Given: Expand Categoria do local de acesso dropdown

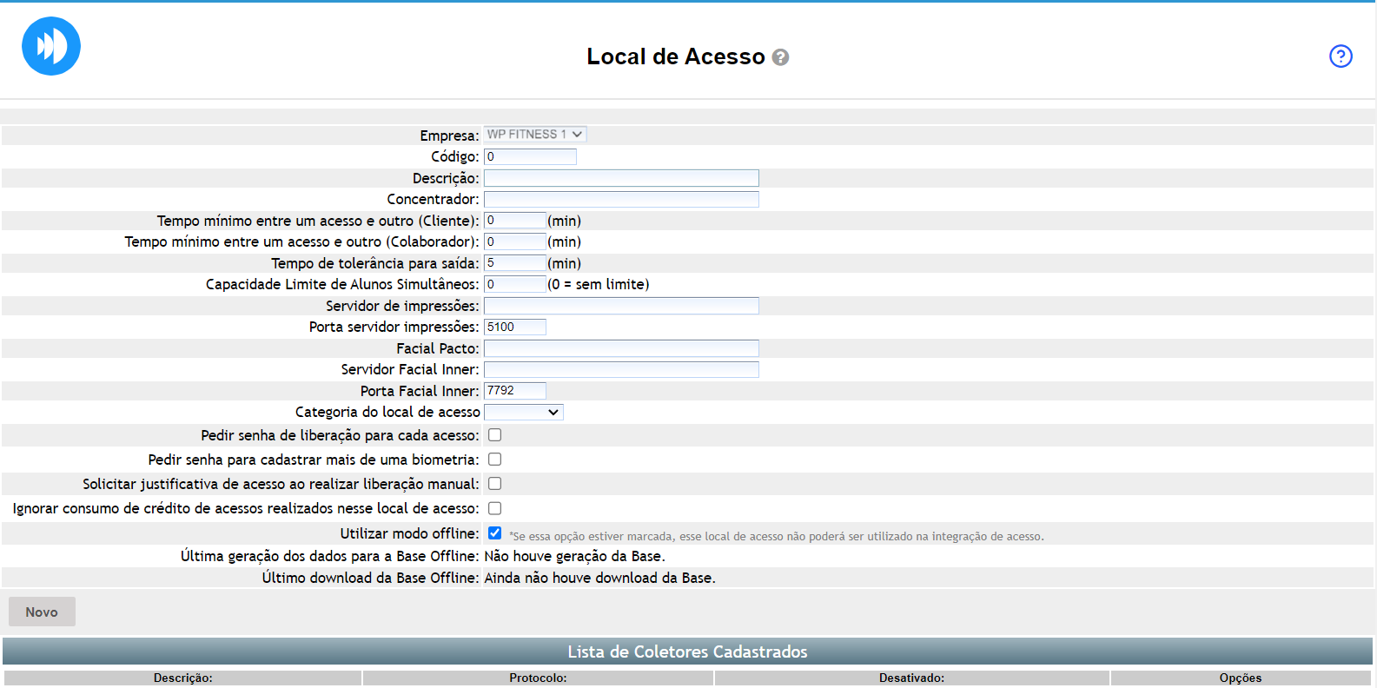Looking at the screenshot, I should point(523,413).
